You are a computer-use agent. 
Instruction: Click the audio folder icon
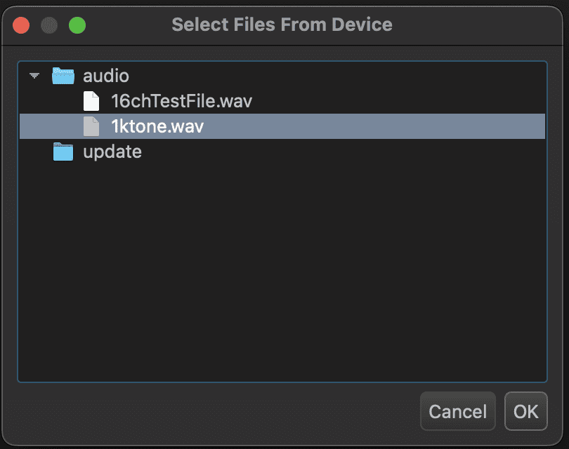pos(63,76)
